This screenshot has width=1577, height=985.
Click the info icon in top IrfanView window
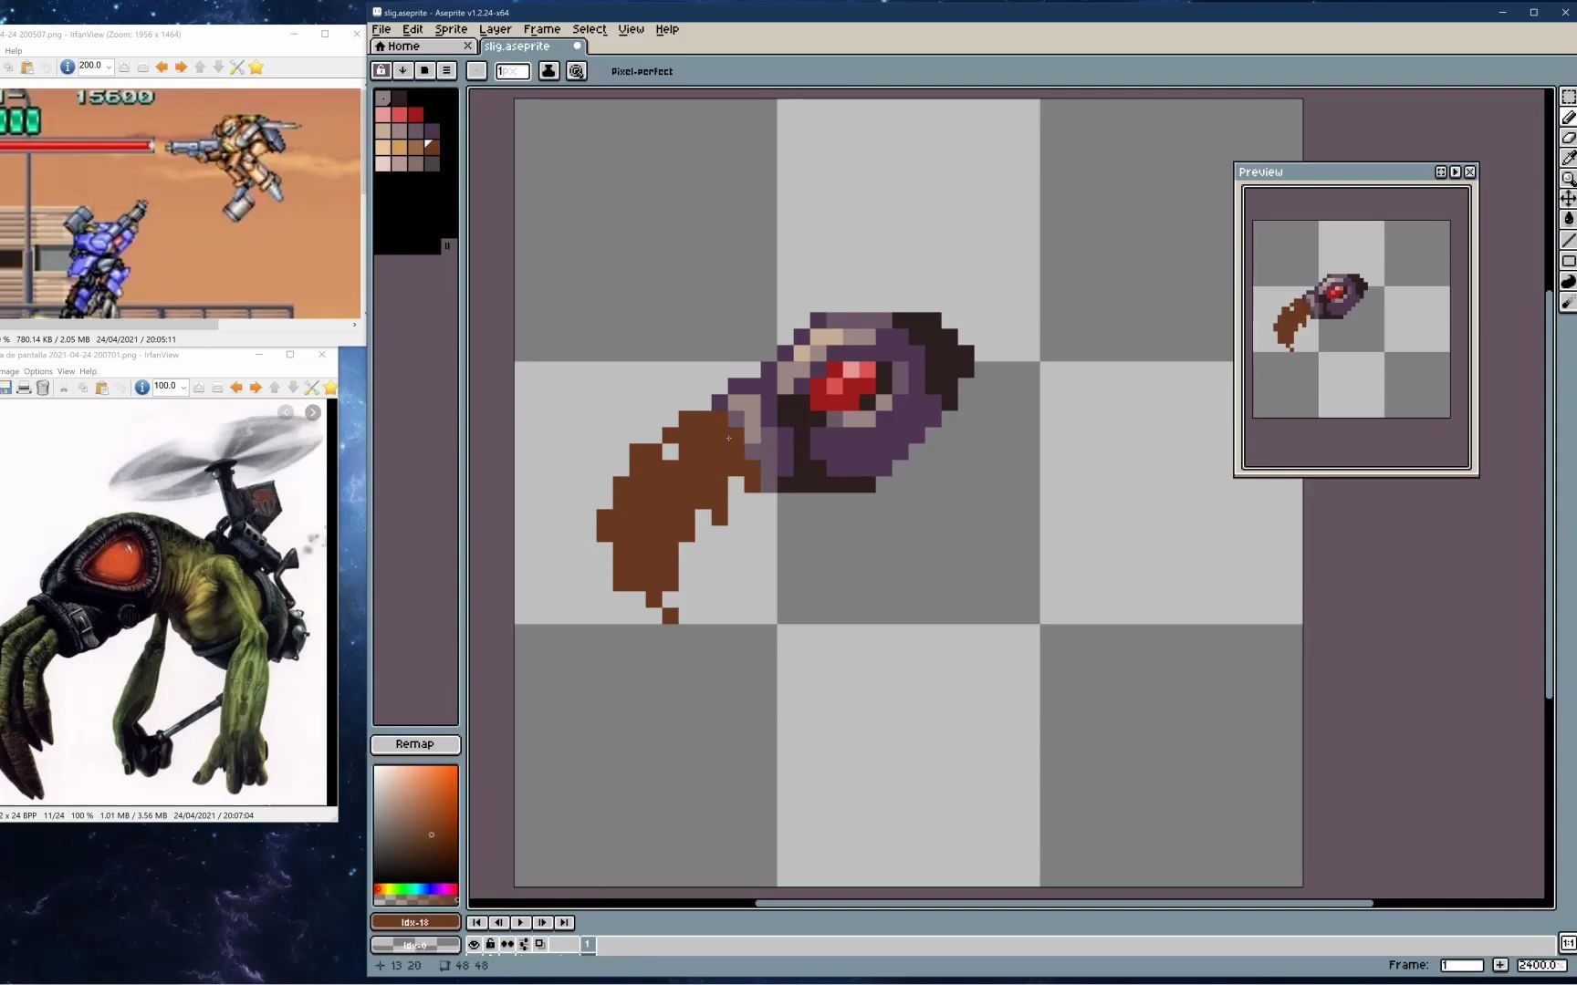pyautogui.click(x=67, y=67)
